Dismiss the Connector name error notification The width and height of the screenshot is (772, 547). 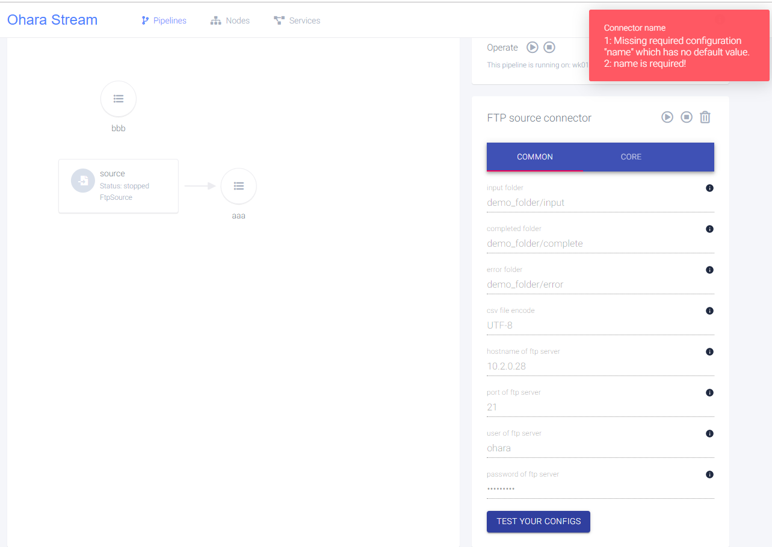679,45
